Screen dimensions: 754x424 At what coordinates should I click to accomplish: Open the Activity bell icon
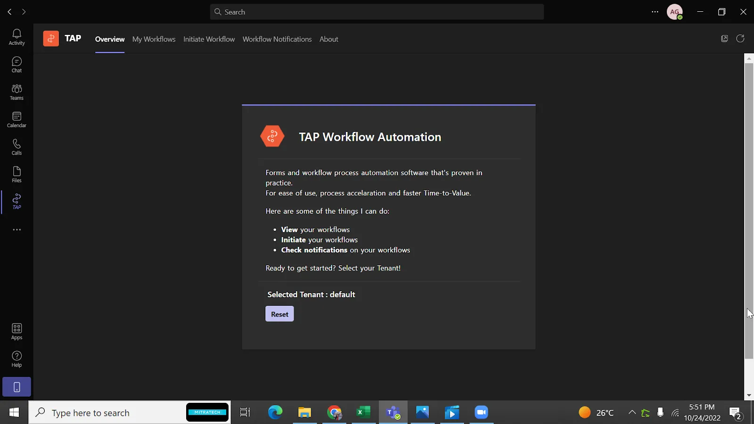[16, 37]
